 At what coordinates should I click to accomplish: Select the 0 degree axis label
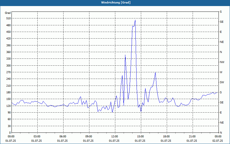click(10, 133)
